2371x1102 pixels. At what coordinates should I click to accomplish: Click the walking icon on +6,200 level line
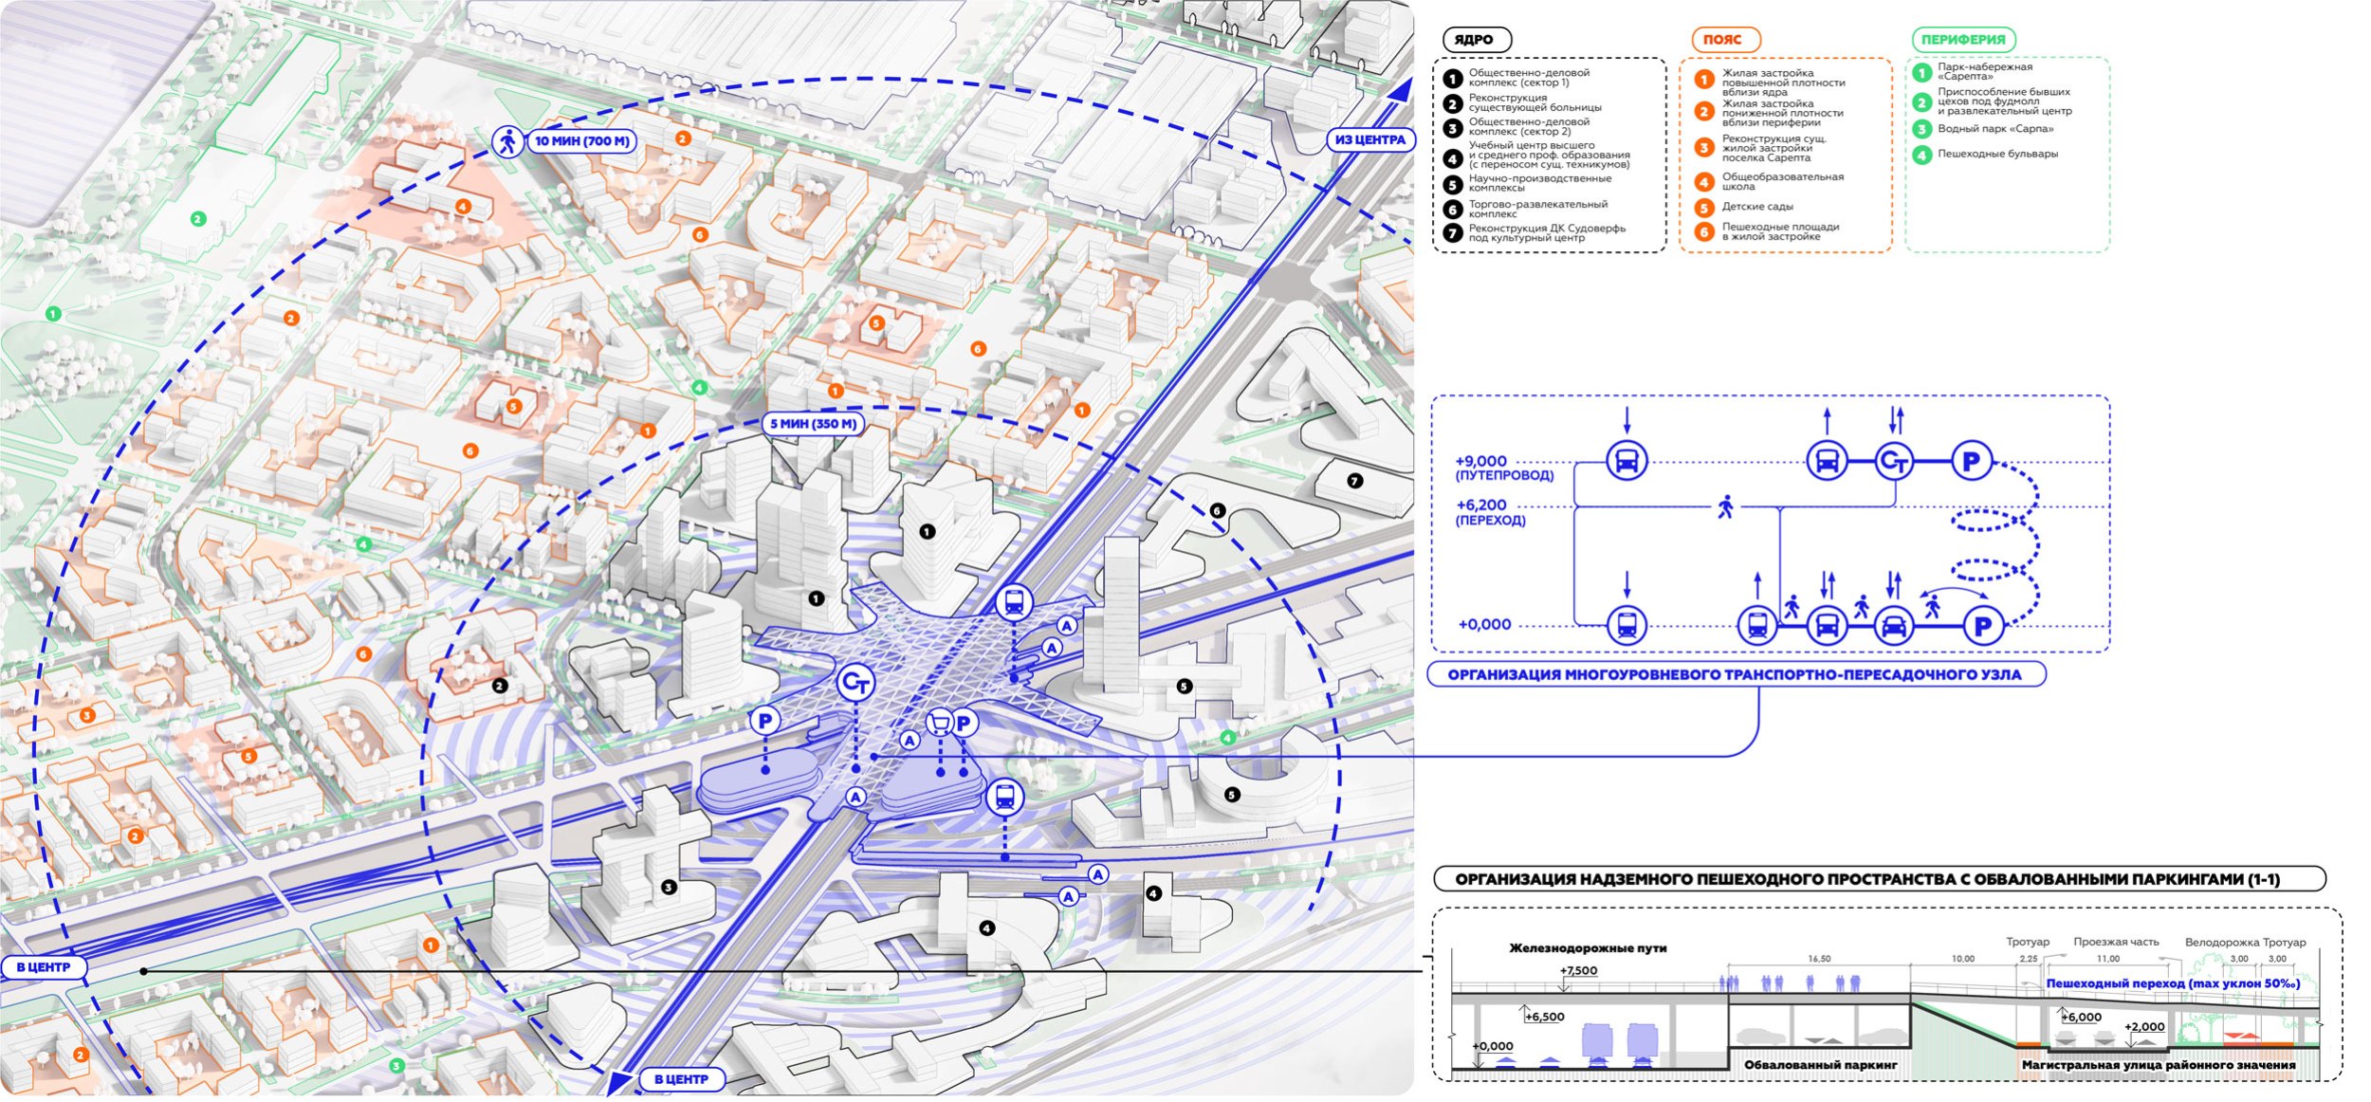tap(1725, 507)
